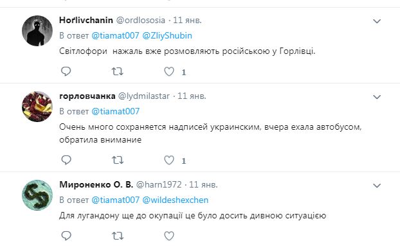Open tweet menu chevron for Мироненко О. В.
This screenshot has height=246, width=400.
coord(377,186)
